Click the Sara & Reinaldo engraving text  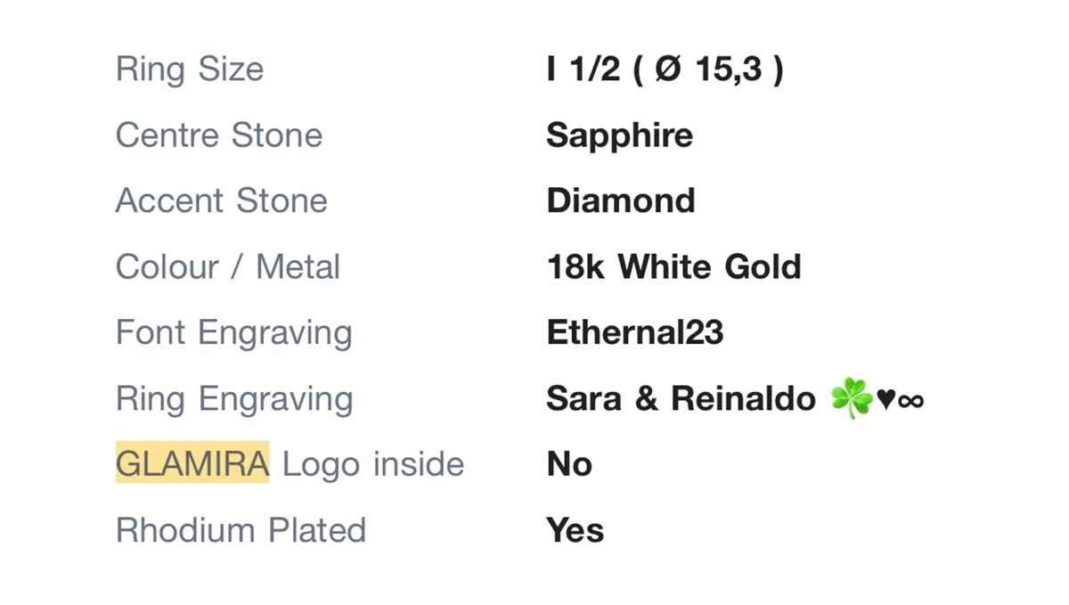(681, 398)
